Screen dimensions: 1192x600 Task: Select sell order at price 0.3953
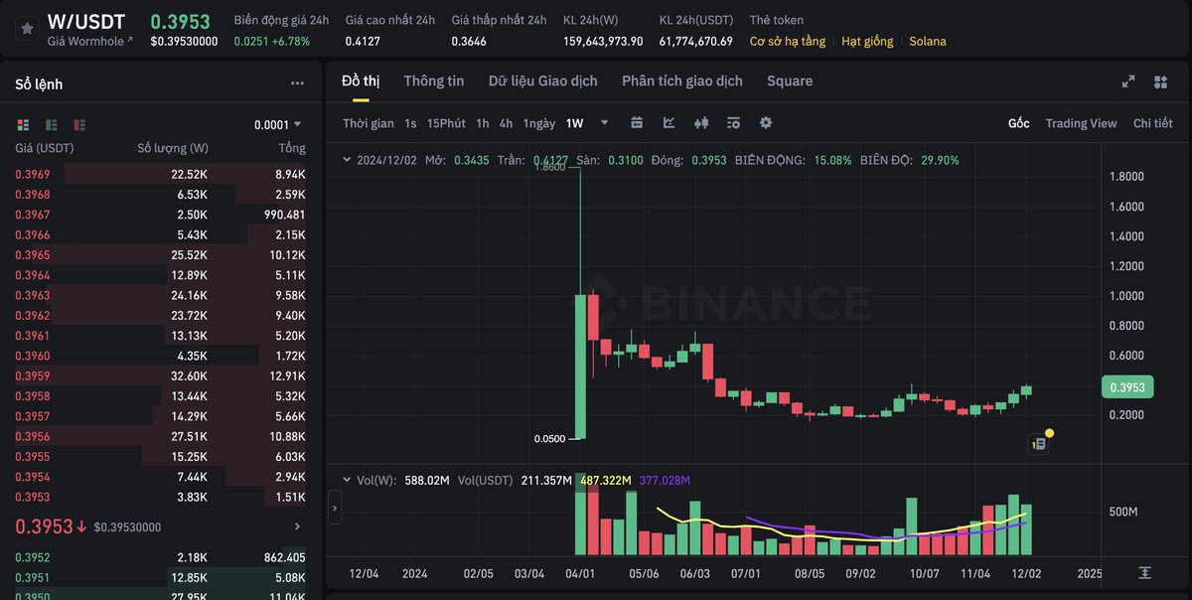click(x=161, y=497)
